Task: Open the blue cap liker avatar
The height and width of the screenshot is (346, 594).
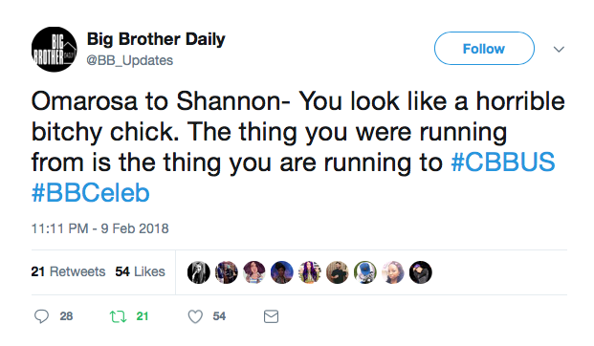Action: [365, 272]
